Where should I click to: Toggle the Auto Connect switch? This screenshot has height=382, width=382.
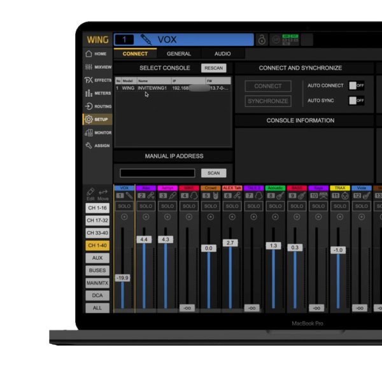357,85
